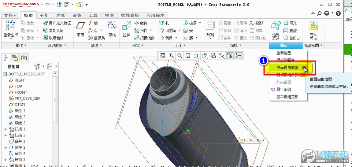Select 曲面自由成型 from the menu
The image size is (352, 167).
pyautogui.click(x=287, y=68)
